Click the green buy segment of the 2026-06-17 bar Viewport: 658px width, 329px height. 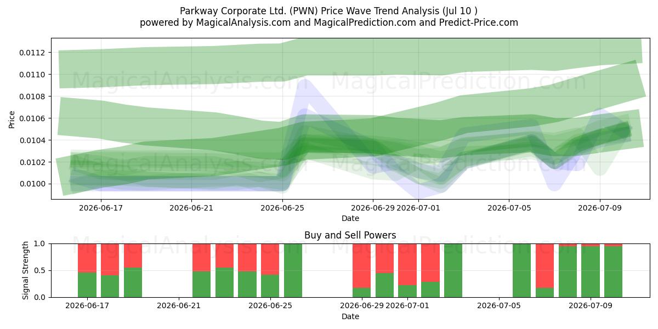tap(87, 285)
